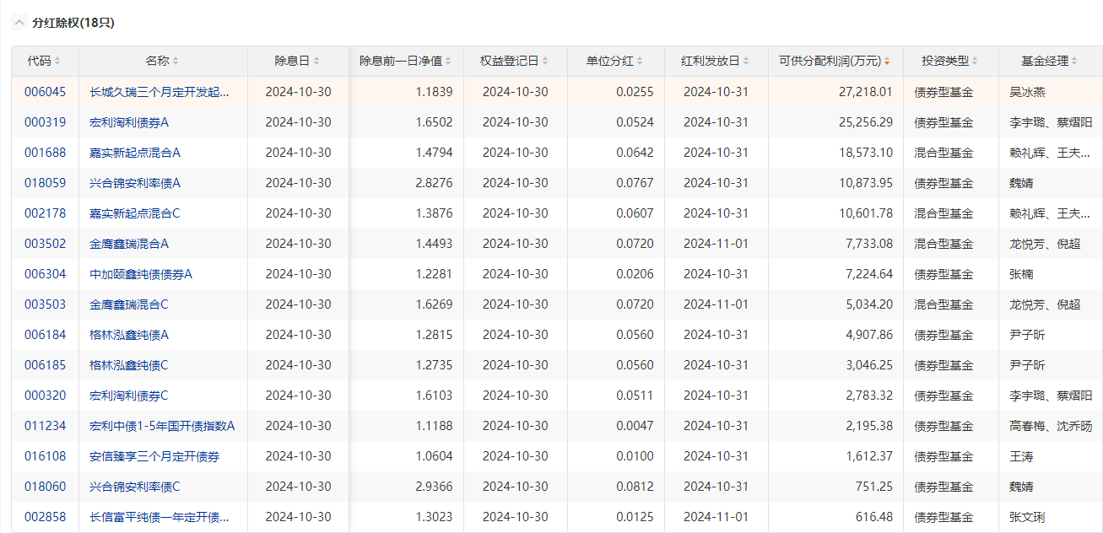Open fund code 002858

(x=45, y=517)
